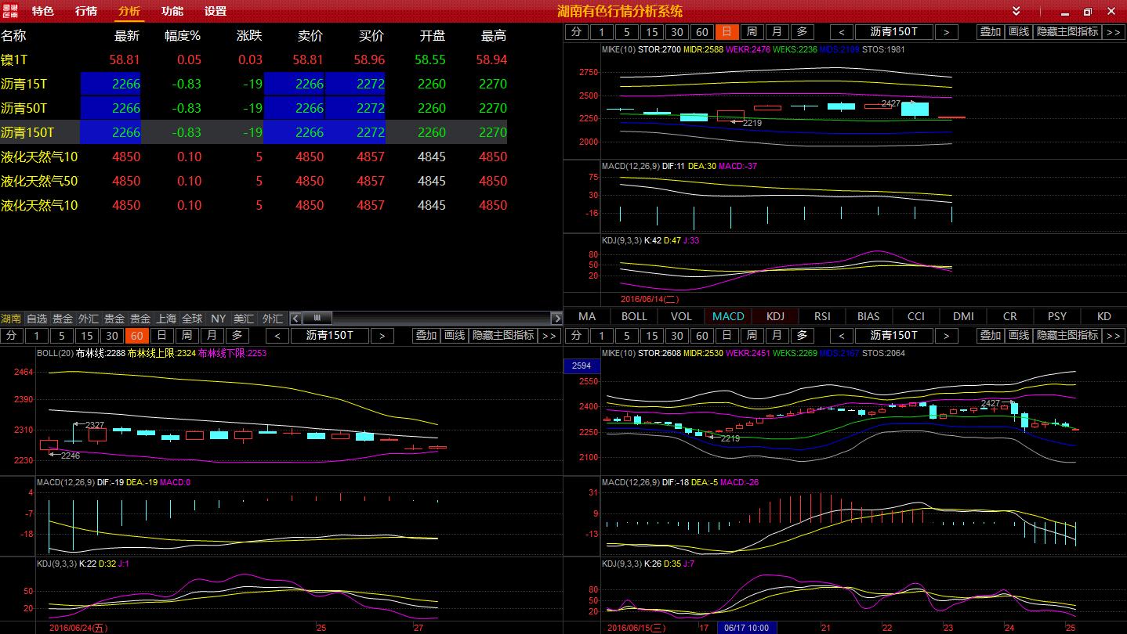Select 周 weekly period in the bottom-right chart
Screen dimensions: 1127x634
point(752,336)
